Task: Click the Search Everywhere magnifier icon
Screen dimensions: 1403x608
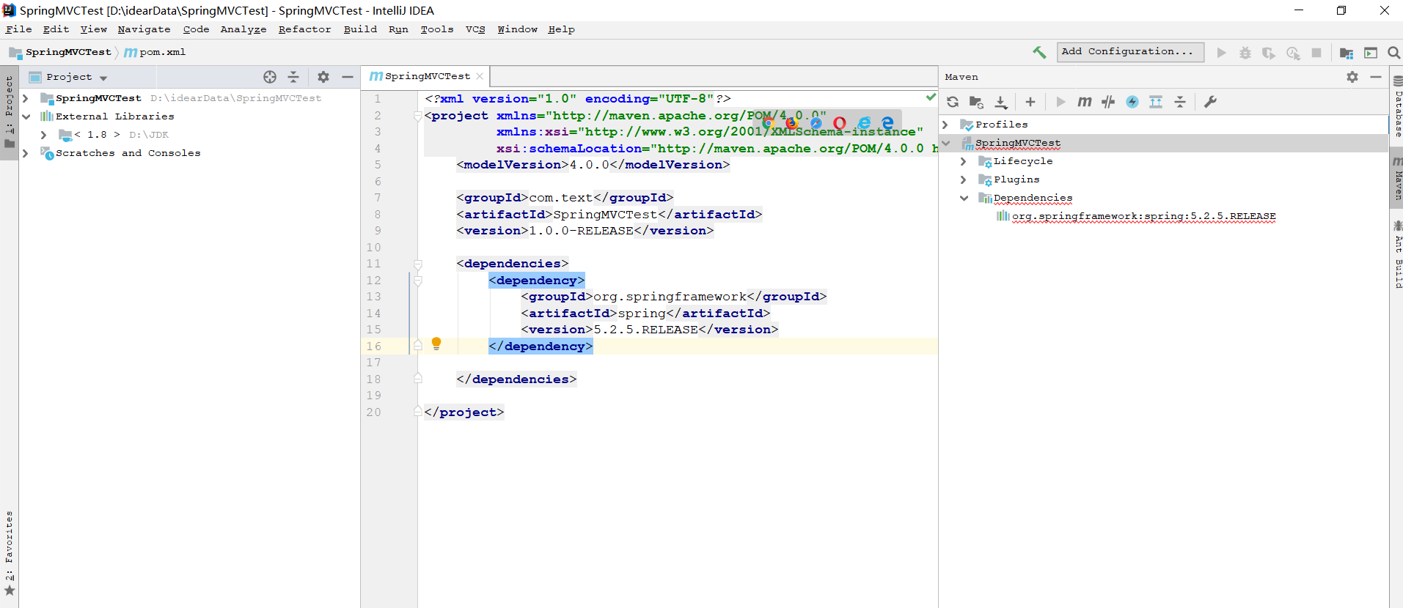Action: point(1393,53)
